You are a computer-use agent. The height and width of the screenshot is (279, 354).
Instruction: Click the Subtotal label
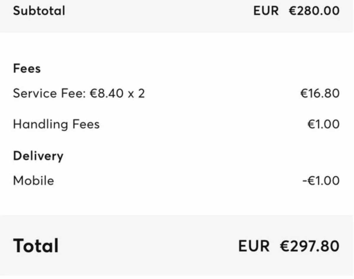pyautogui.click(x=39, y=11)
